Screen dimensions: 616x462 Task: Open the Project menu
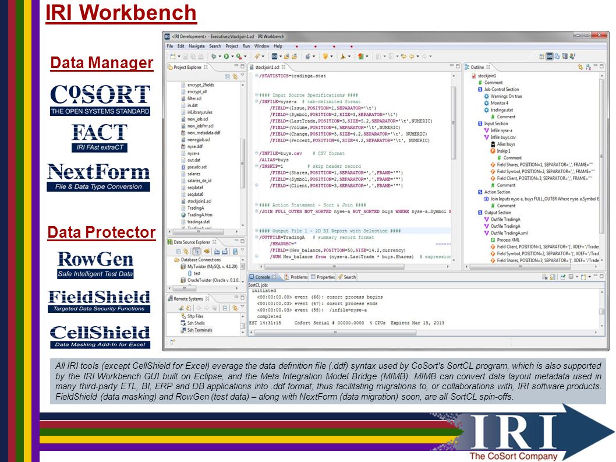232,46
